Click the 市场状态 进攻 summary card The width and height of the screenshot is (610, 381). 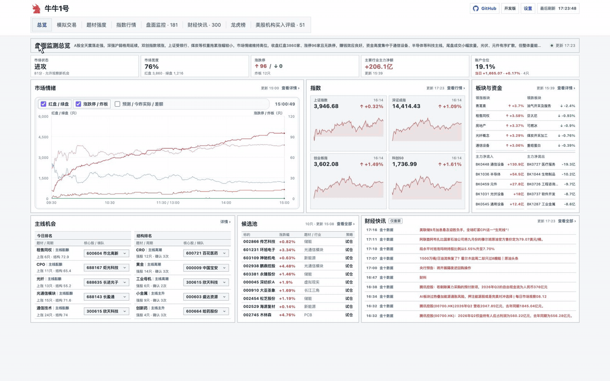(84, 67)
